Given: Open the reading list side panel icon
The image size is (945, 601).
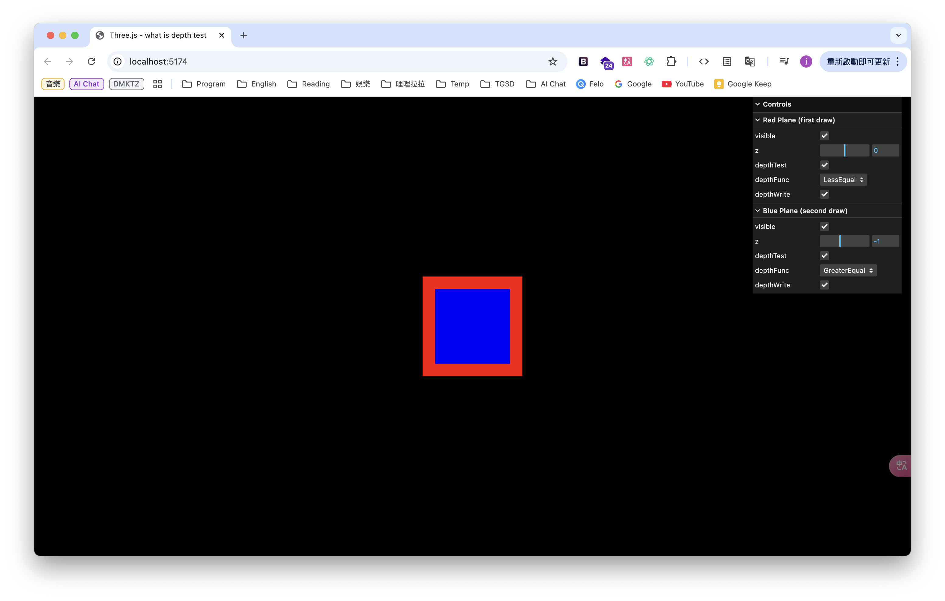Looking at the screenshot, I should click(727, 62).
